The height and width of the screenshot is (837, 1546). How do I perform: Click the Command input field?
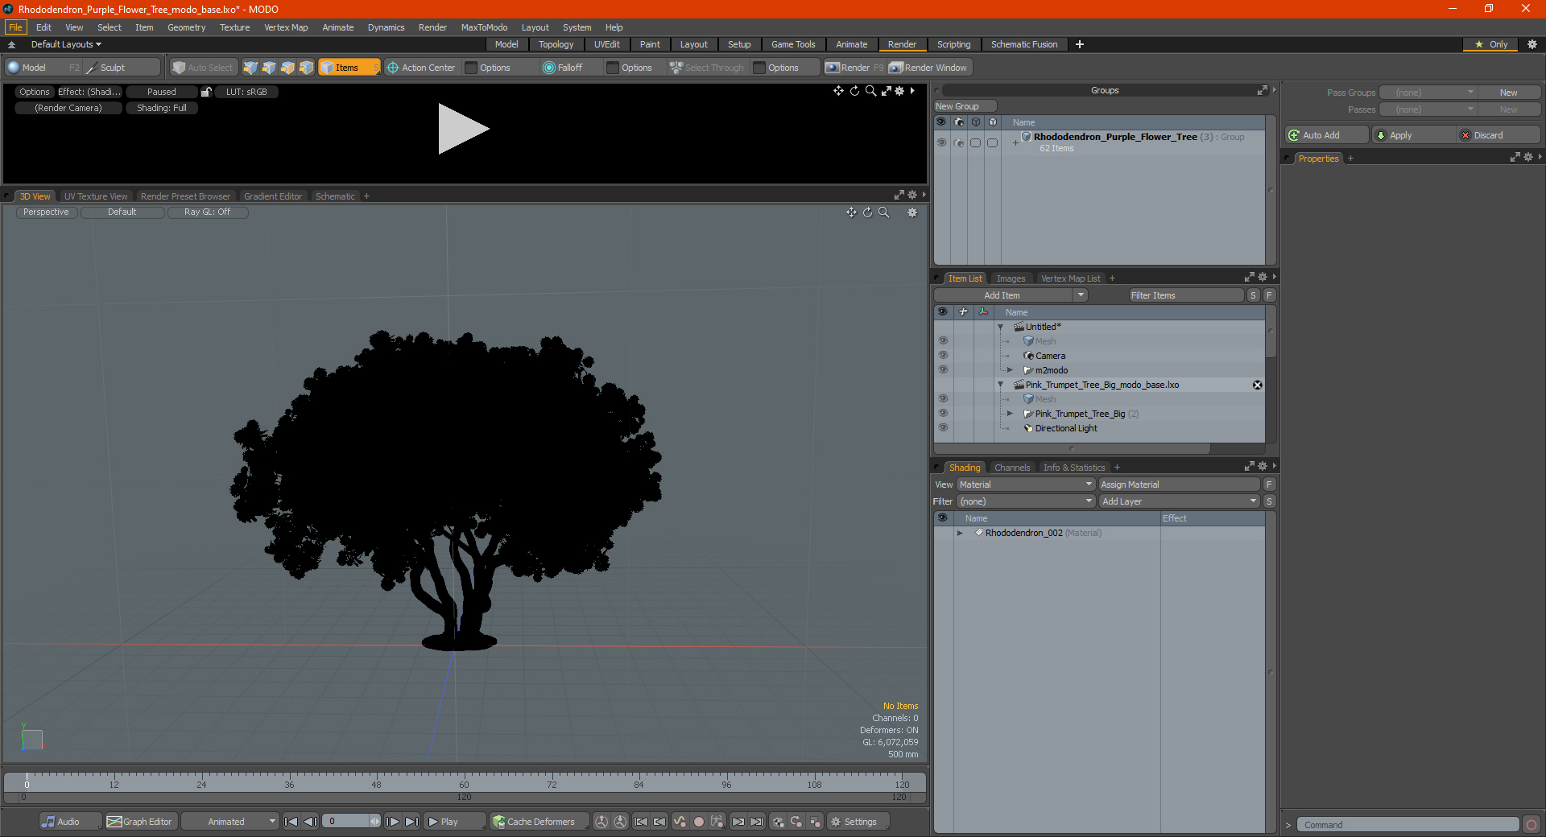[1408, 825]
